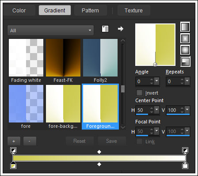
Task: Click the top midpoint diamond on gradient bar
Action: [99, 152]
